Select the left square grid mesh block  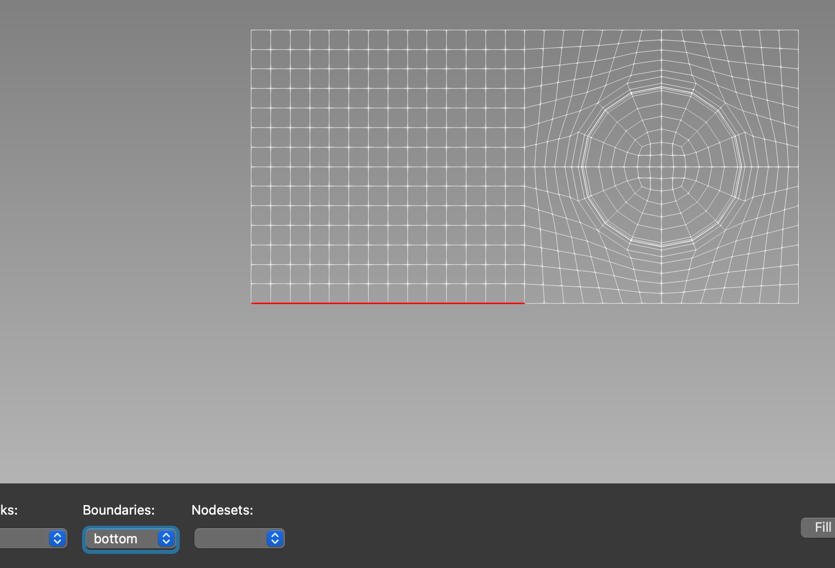[x=388, y=166]
